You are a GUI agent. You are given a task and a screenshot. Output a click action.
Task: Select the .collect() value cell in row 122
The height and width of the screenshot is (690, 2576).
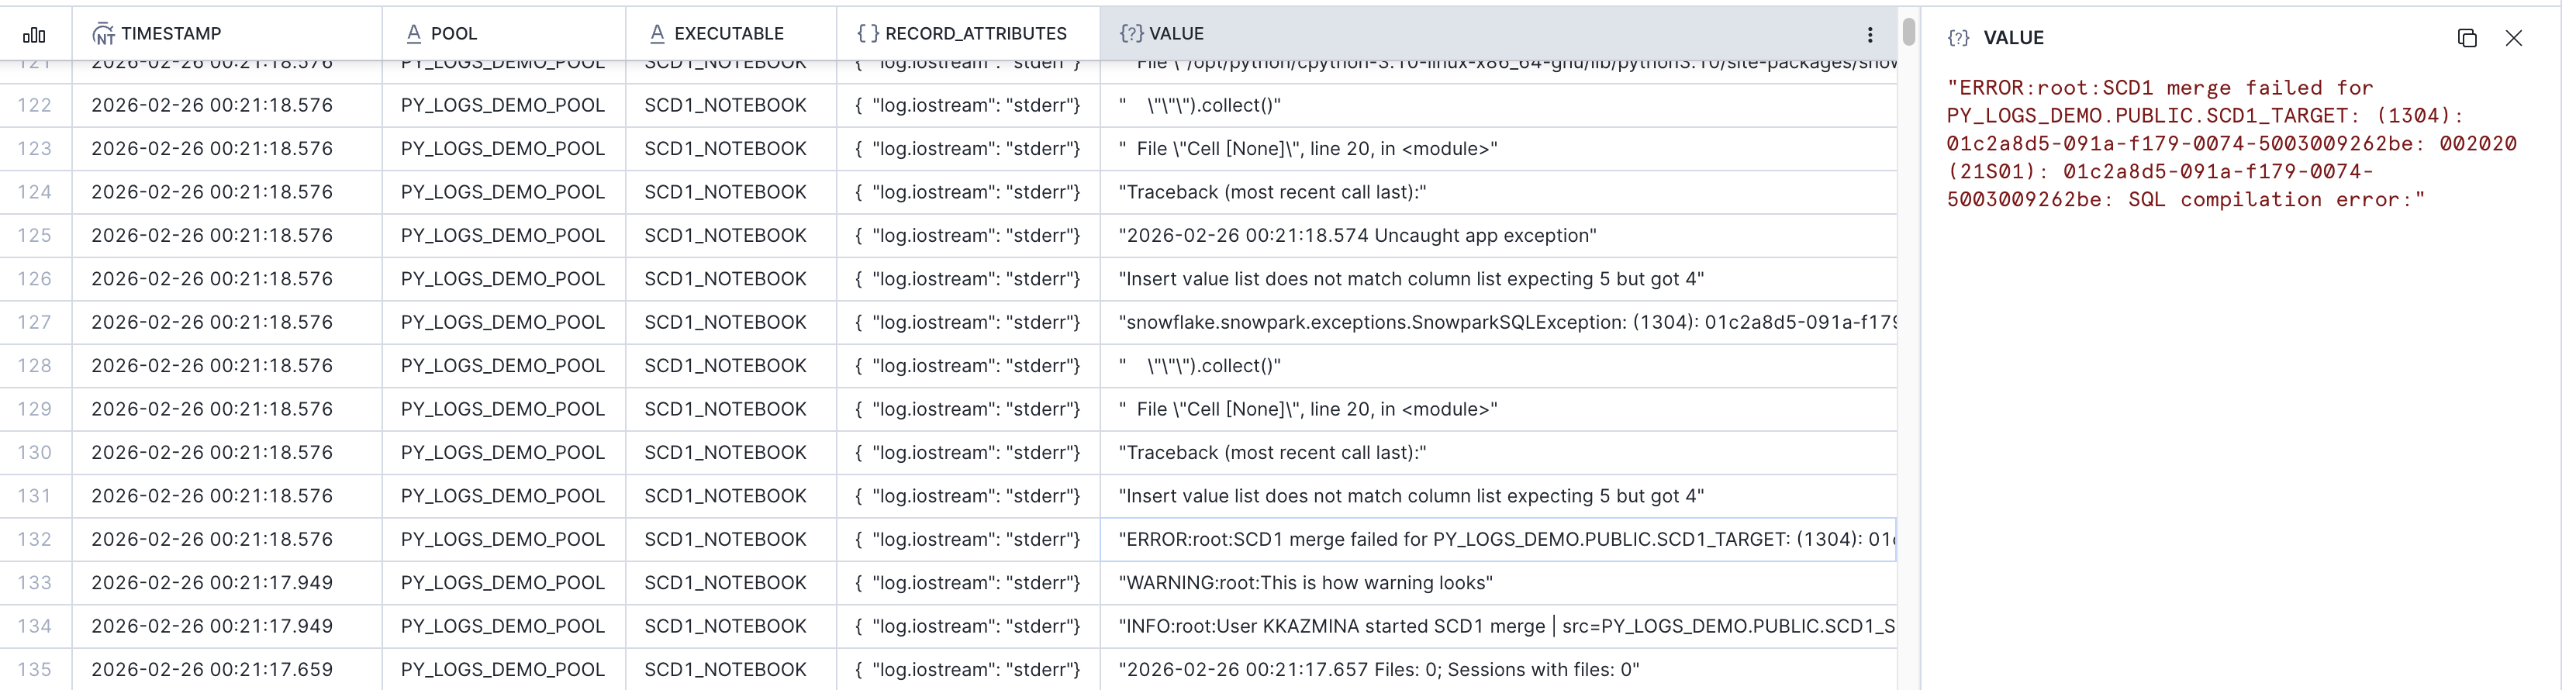[1498, 105]
